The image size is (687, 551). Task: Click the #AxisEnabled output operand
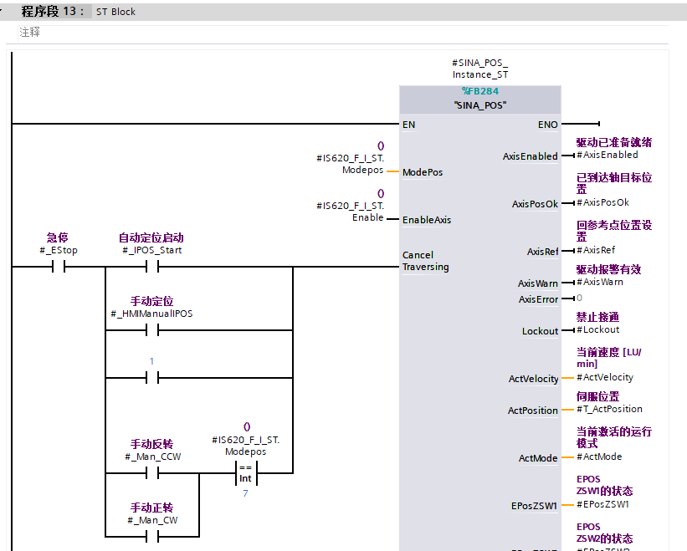[x=608, y=155]
